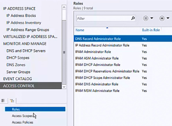This screenshot has width=172, height=126.
Task: Click the navigation pane scrollbar thumb
Action: [x=64, y=52]
